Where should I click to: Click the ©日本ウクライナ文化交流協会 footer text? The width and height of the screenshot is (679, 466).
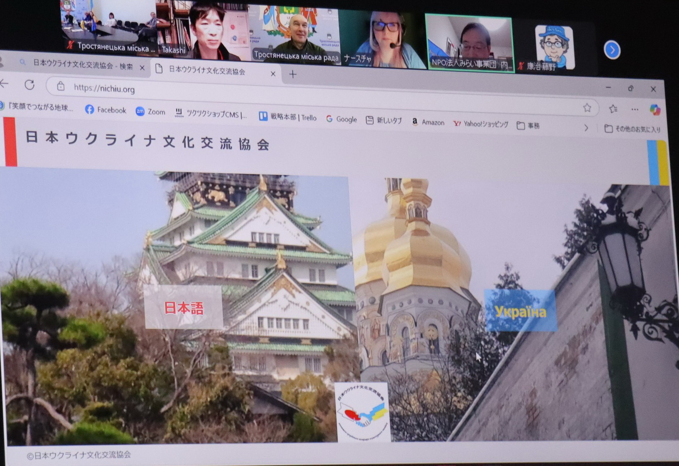pyautogui.click(x=79, y=455)
